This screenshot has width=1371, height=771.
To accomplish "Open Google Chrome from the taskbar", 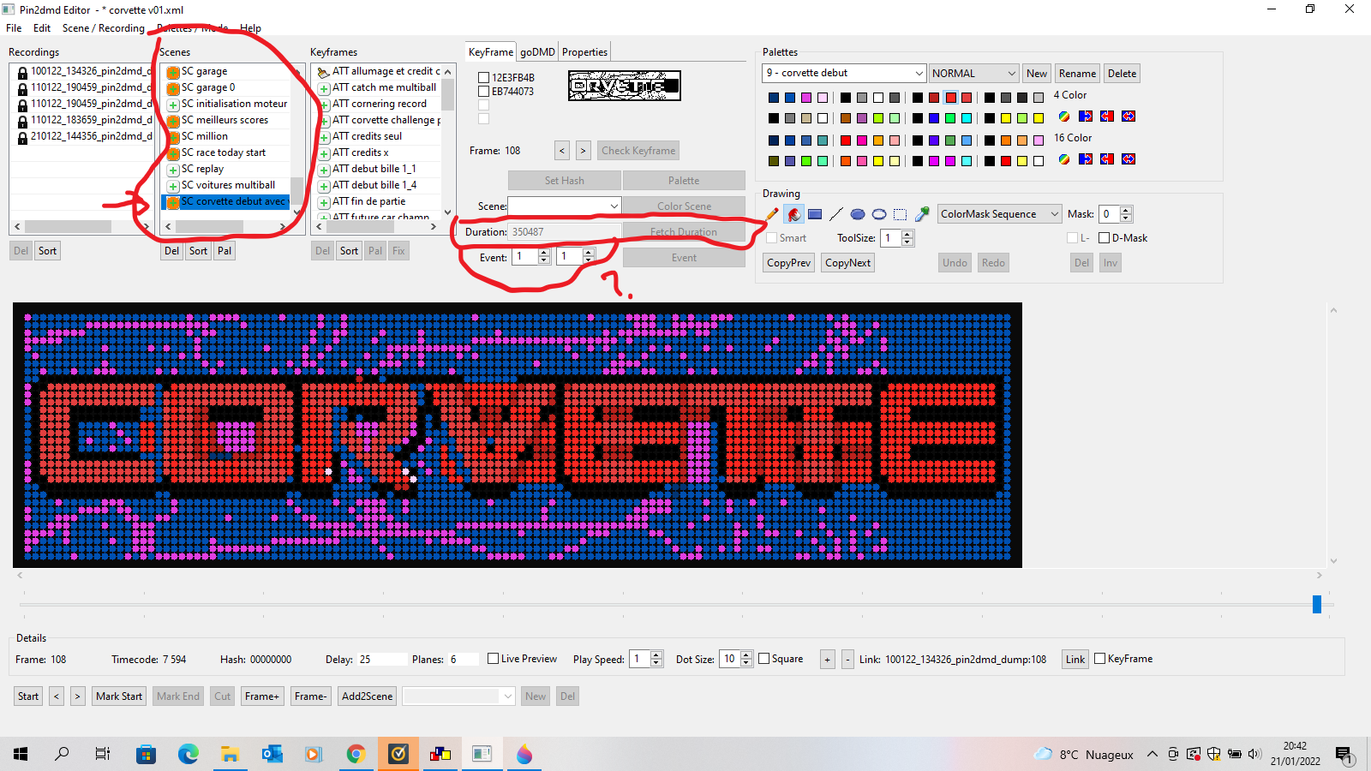I will pyautogui.click(x=356, y=754).
